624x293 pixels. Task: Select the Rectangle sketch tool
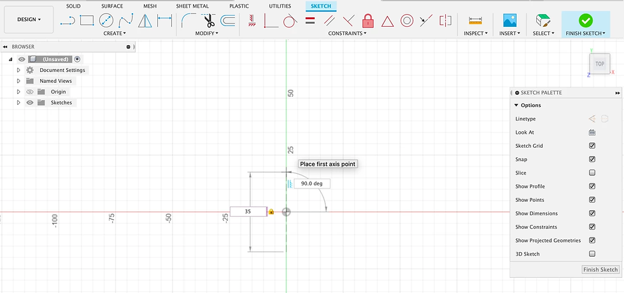point(87,20)
